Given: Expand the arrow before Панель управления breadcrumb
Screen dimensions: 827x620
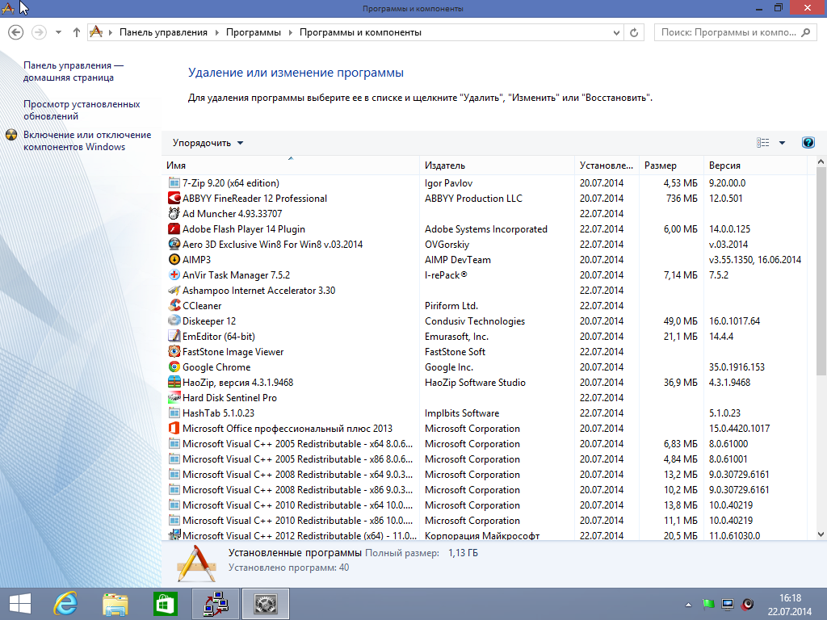Looking at the screenshot, I should pos(110,32).
